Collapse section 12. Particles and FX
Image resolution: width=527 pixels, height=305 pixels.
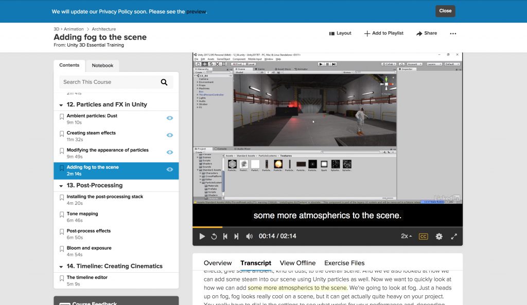[x=61, y=105]
